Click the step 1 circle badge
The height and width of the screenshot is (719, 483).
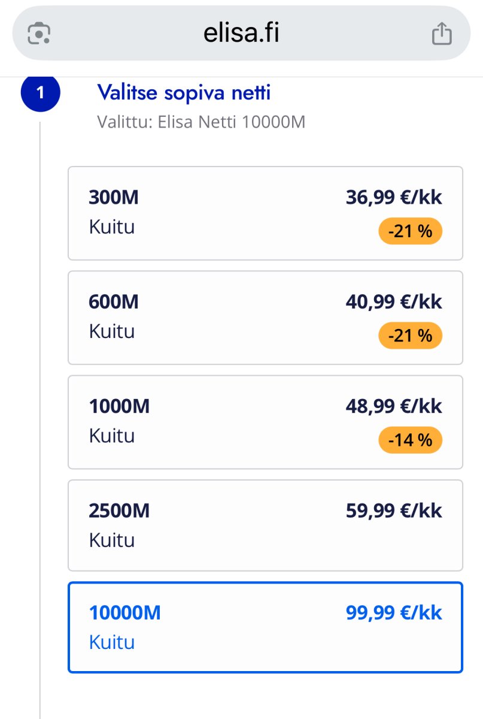point(41,93)
